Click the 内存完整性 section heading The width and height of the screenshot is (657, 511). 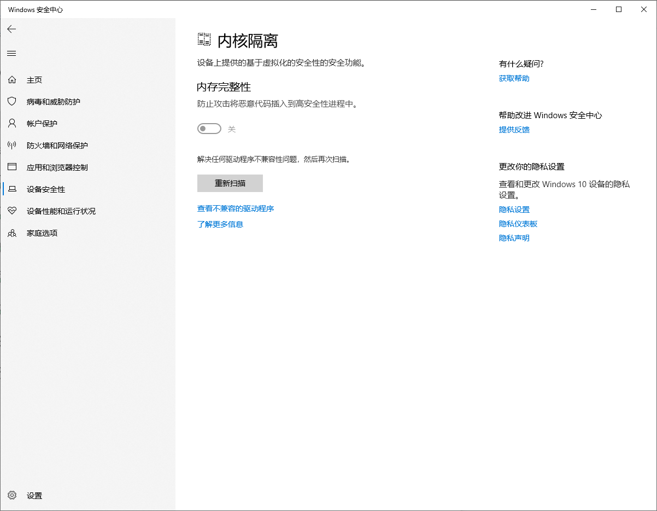click(x=224, y=87)
